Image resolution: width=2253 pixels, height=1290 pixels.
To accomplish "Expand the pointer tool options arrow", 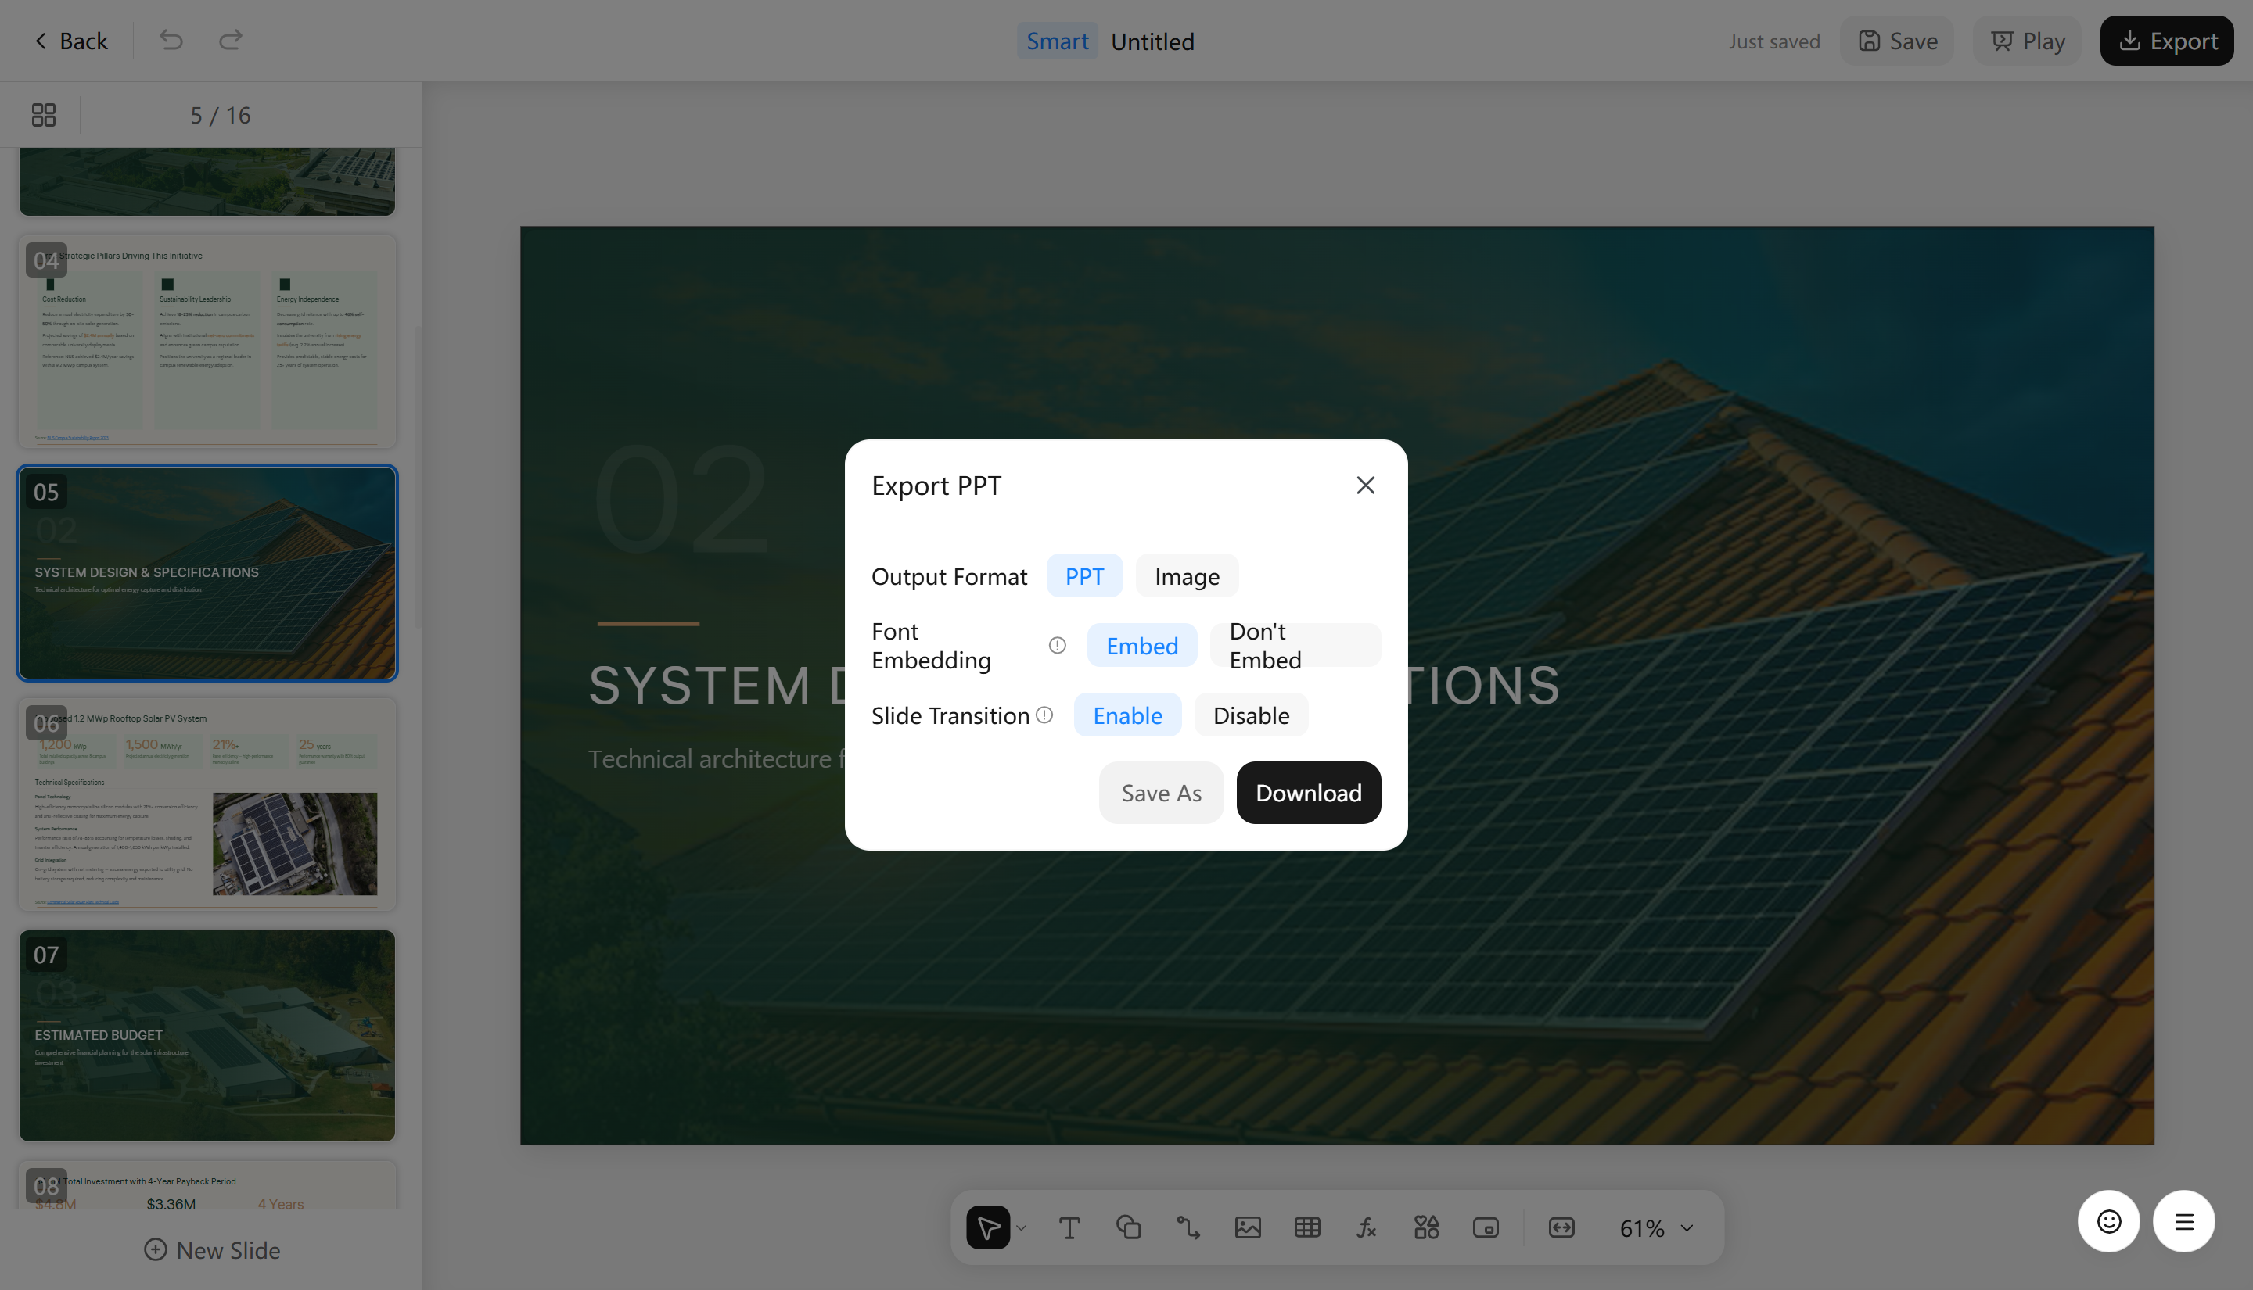I will 1021,1228.
